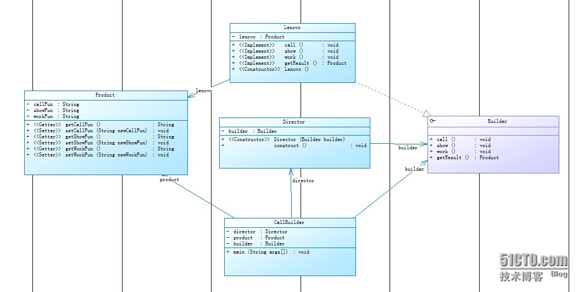Screen dimensions: 578x292
Task: Select the getWorkFun() getter method
Action: click(x=100, y=149)
